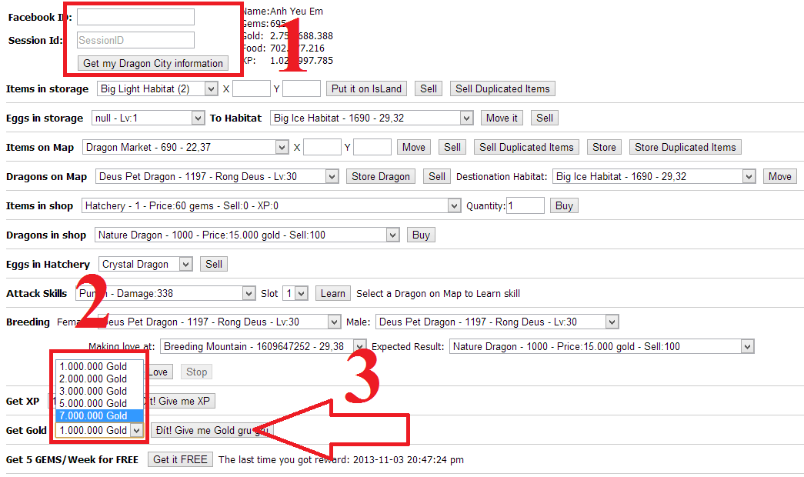Click Get my Dragon City information button

click(x=153, y=63)
